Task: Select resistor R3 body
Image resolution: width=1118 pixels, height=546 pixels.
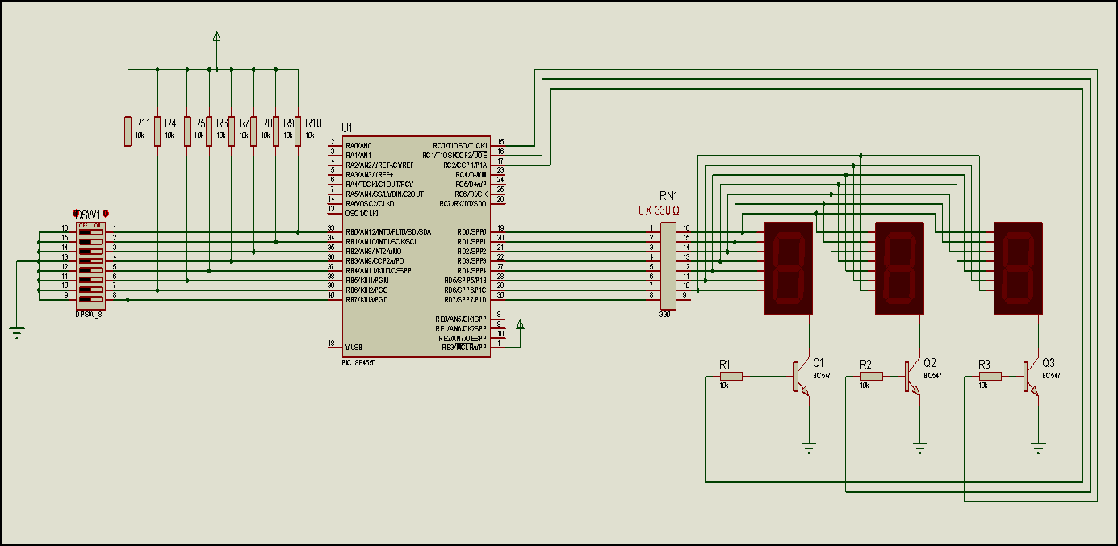Action: [x=990, y=377]
